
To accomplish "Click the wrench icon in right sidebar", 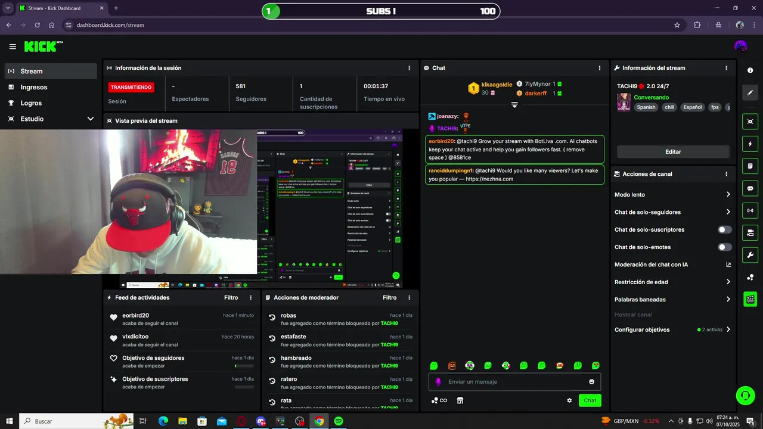I will click(x=750, y=255).
